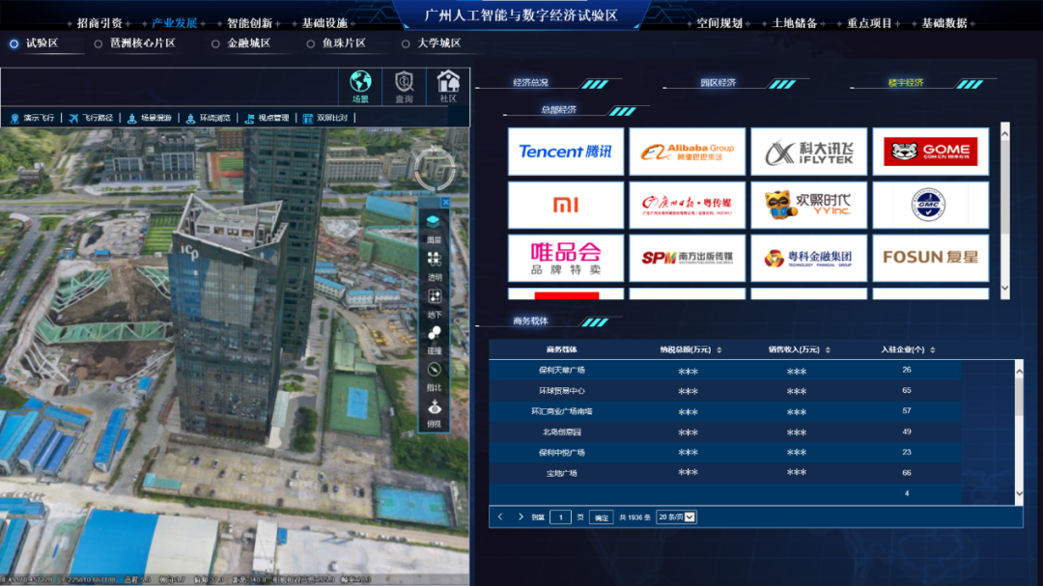The image size is (1043, 586).
Task: Close the map tool panel
Action: 445,202
